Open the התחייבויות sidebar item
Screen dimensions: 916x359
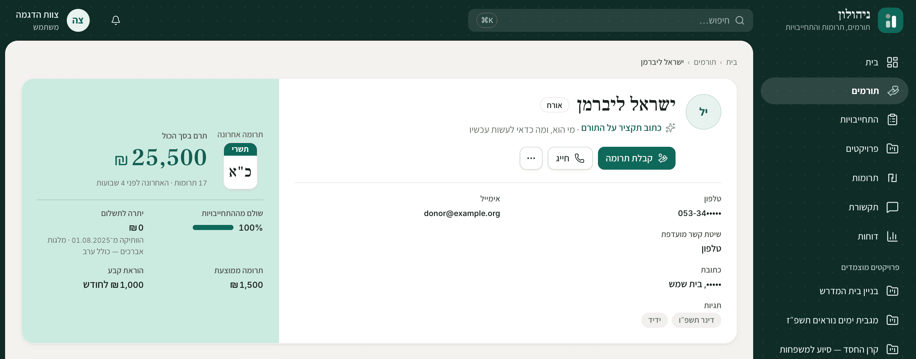(x=834, y=120)
